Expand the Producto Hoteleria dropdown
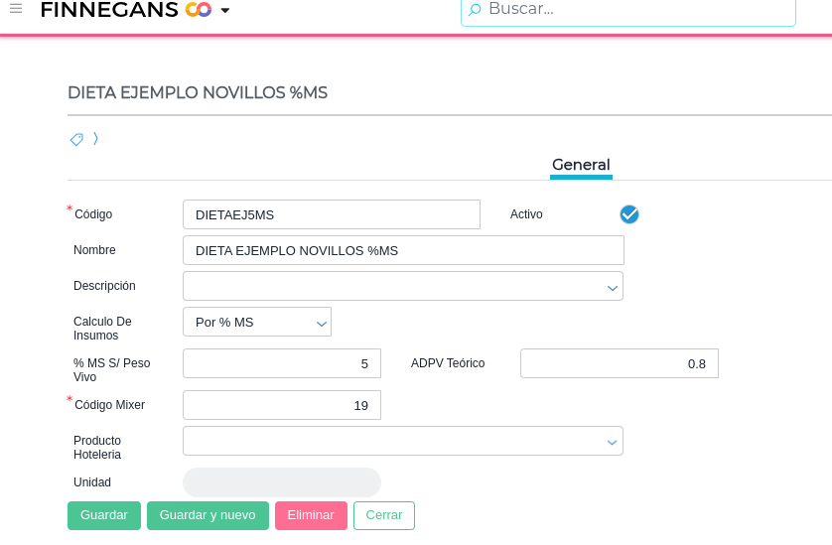This screenshot has height=545, width=832. (x=612, y=442)
